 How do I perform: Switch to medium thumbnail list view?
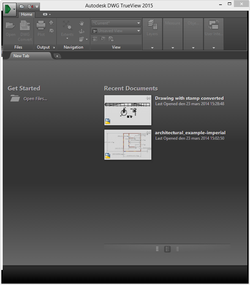click(167, 249)
